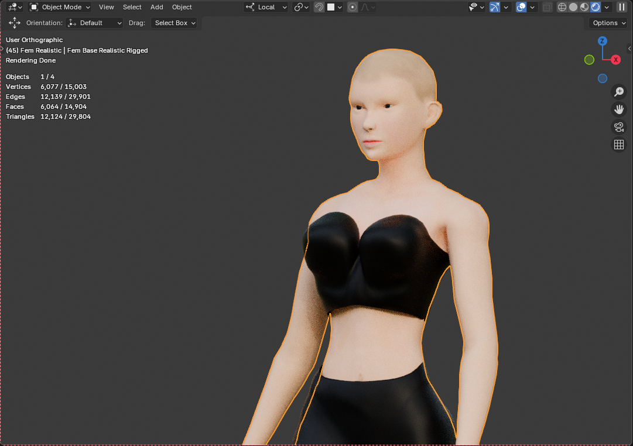633x446 pixels.
Task: Open the Object Mode dropdown
Action: point(60,7)
